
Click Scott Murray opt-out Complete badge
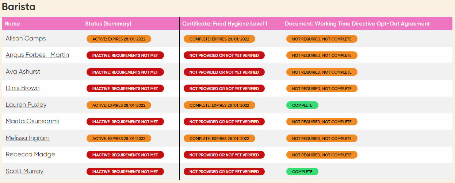click(302, 172)
